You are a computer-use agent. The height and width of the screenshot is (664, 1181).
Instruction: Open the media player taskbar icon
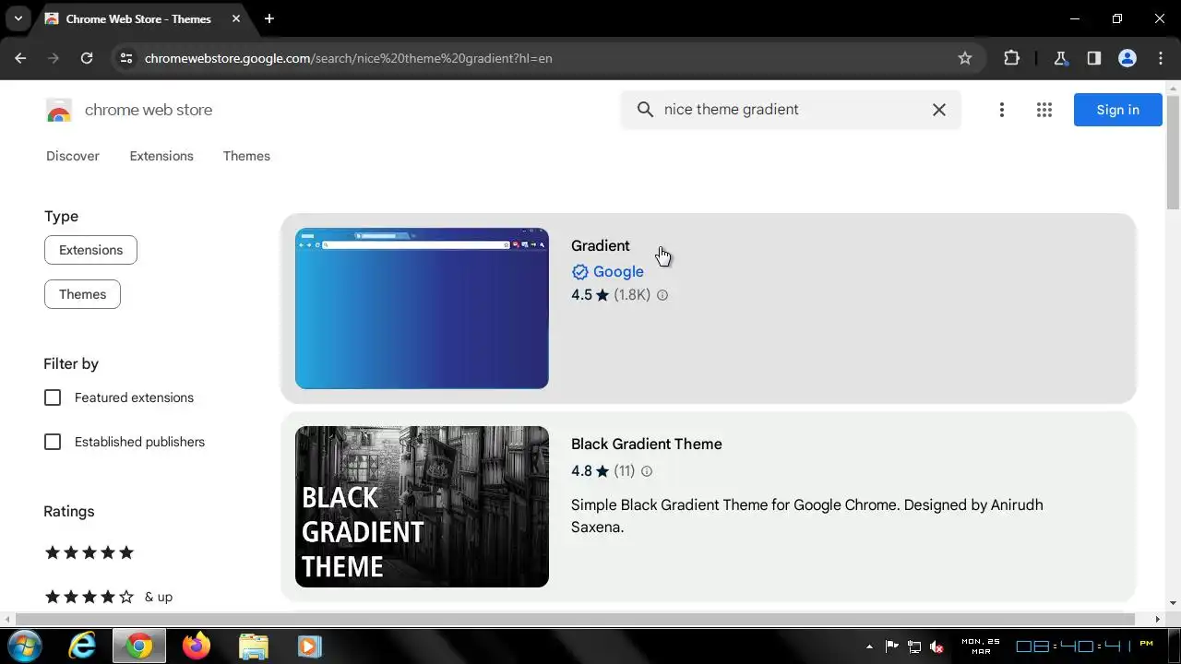click(x=309, y=646)
